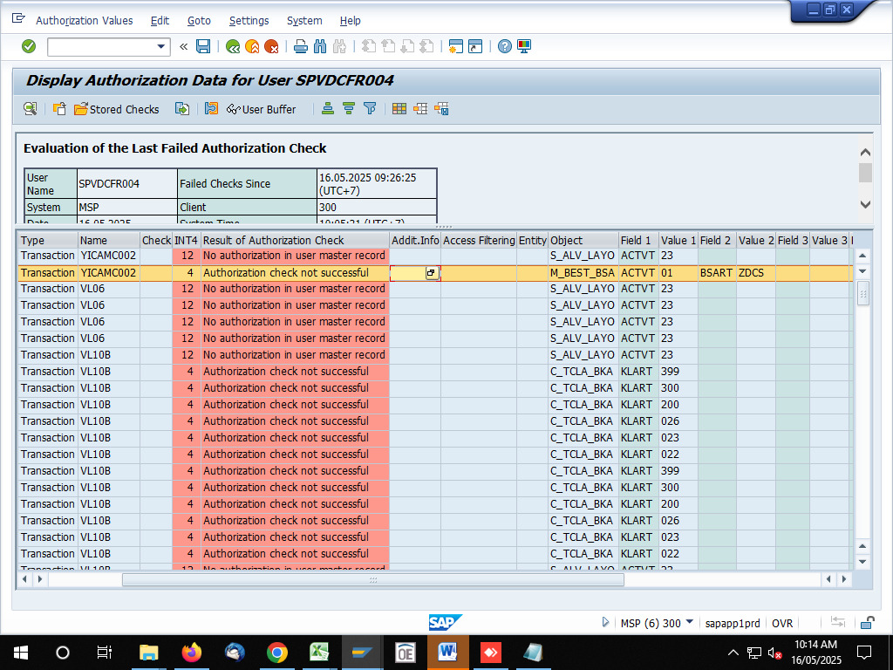Image resolution: width=893 pixels, height=670 pixels.
Task: Click the Create New Session icon
Action: (455, 47)
